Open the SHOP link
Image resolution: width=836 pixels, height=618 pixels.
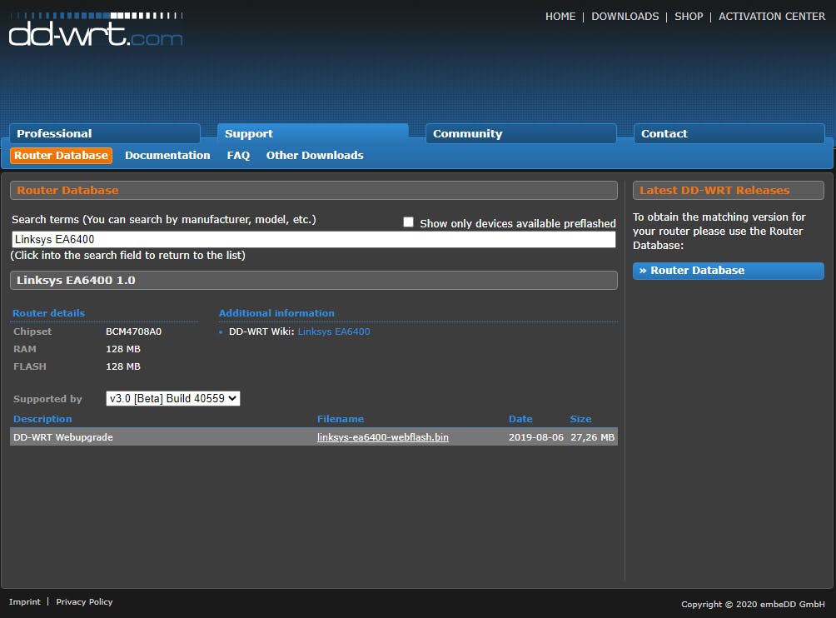tap(689, 17)
